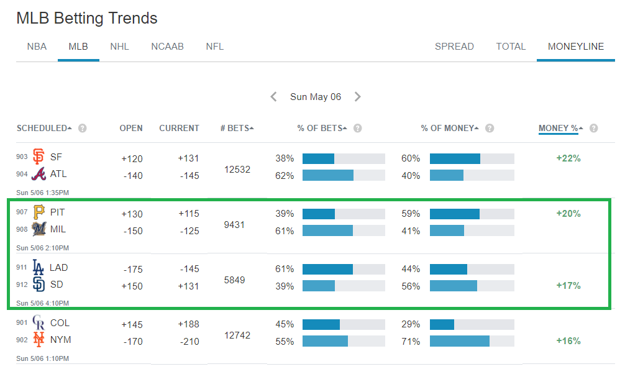Click the 12742 bets count
This screenshot has height=369, width=625.
point(237,335)
